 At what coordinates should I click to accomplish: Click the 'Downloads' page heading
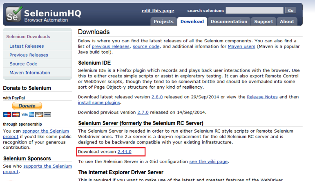[94, 32]
